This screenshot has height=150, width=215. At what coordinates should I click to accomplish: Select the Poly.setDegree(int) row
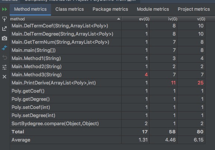(x=107, y=115)
